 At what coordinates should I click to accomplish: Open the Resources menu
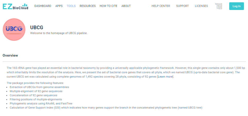88,6
